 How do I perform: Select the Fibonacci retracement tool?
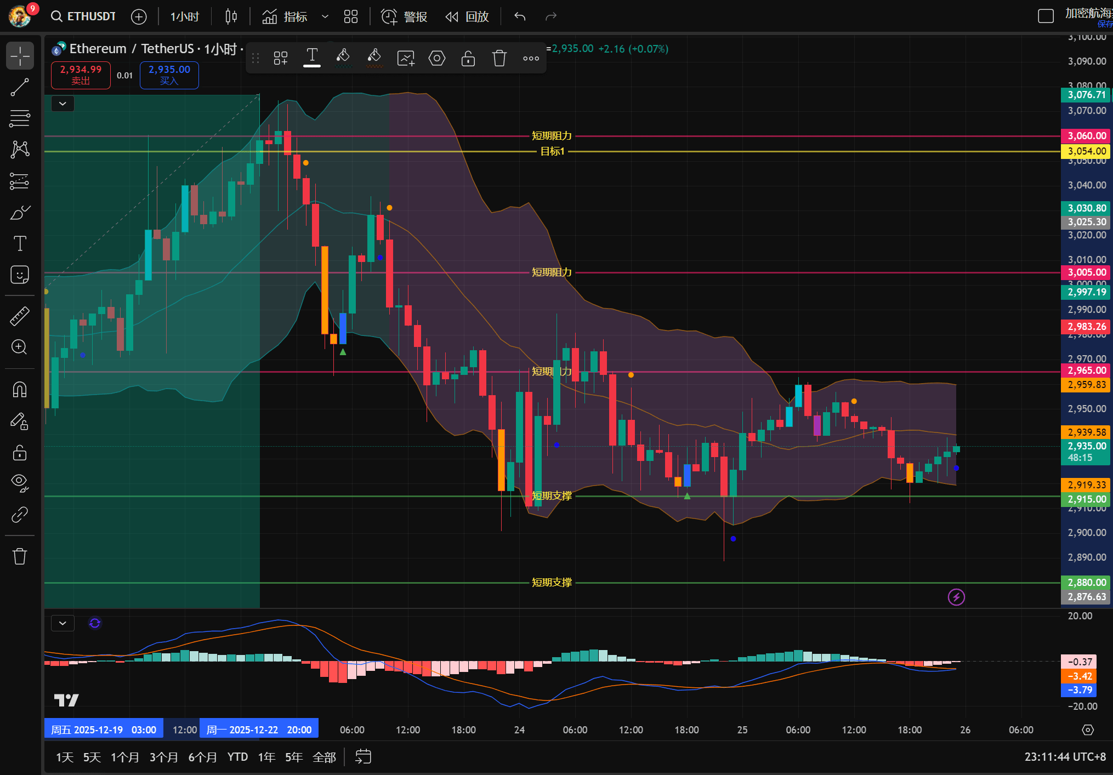[20, 118]
